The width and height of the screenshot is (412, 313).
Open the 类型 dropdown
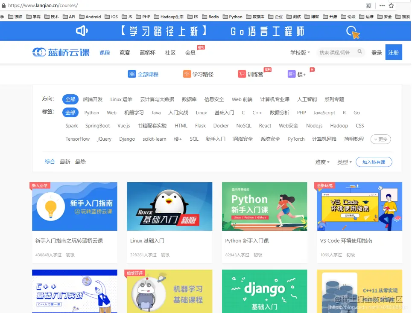click(344, 162)
